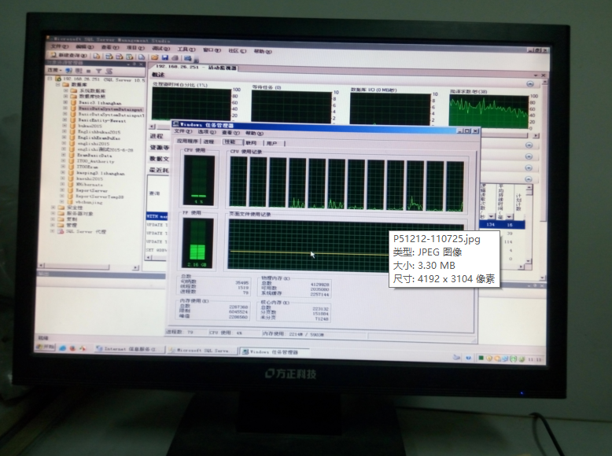Click the stop icon in Object Explorer toolbar
The height and width of the screenshot is (456, 612).
click(89, 71)
